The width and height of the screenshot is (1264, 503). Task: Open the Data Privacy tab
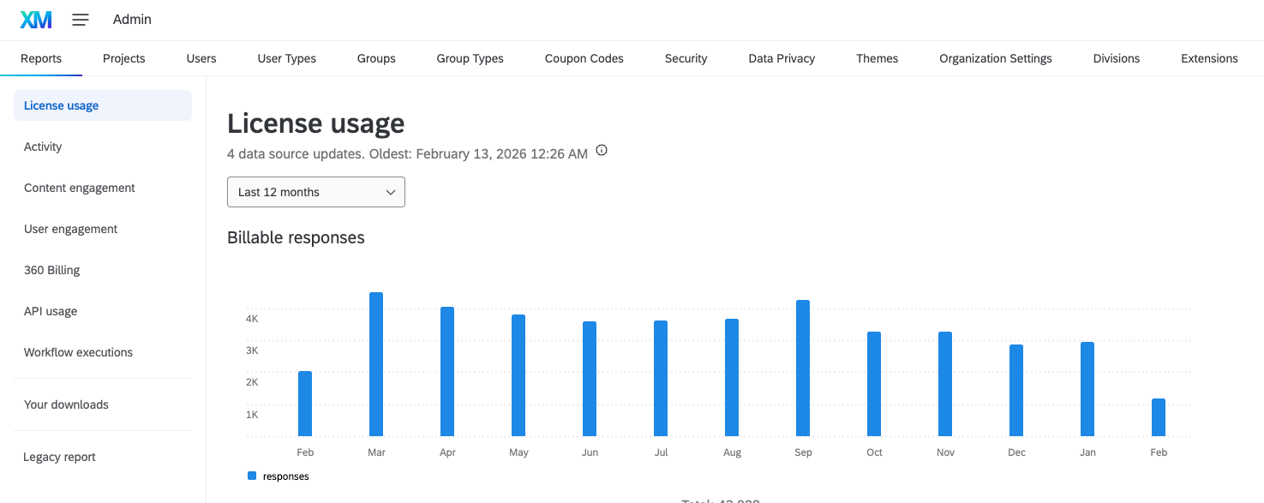point(781,58)
